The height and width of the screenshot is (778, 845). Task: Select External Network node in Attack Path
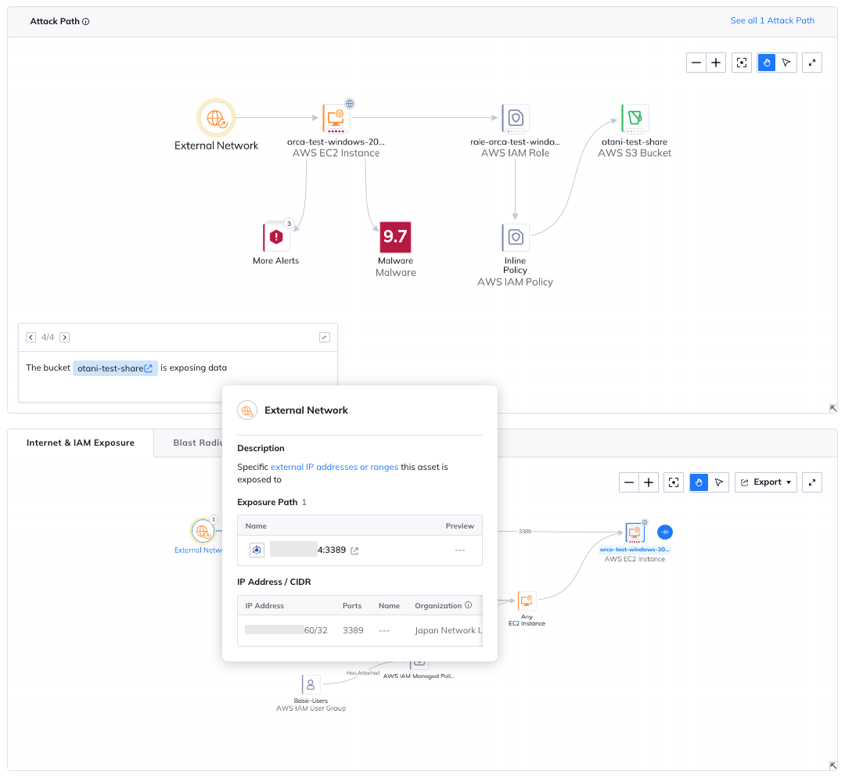216,118
